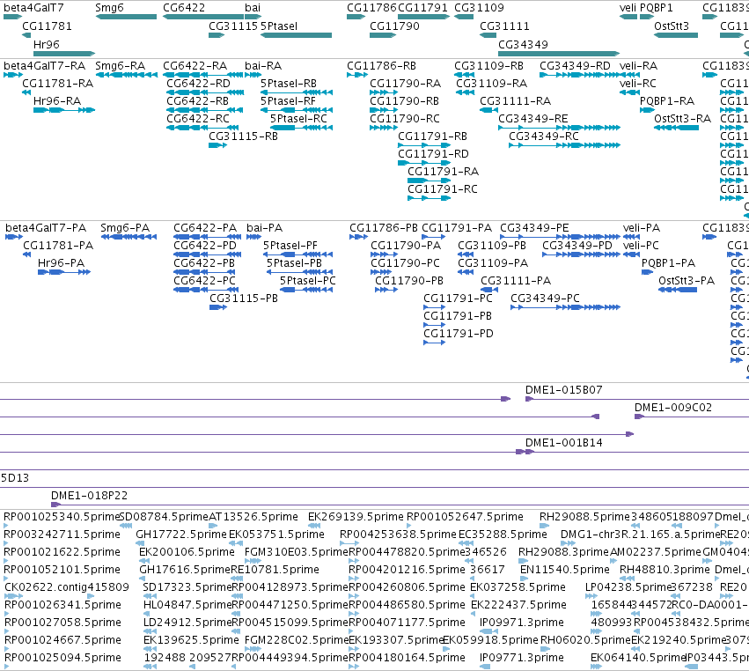Open the CG31115 gene label
Screen dimensions: 749x671
click(x=233, y=26)
